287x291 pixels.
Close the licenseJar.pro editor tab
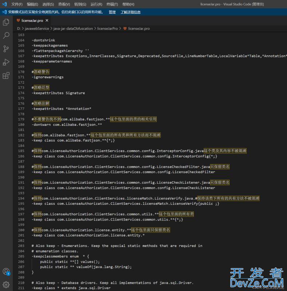[47, 20]
